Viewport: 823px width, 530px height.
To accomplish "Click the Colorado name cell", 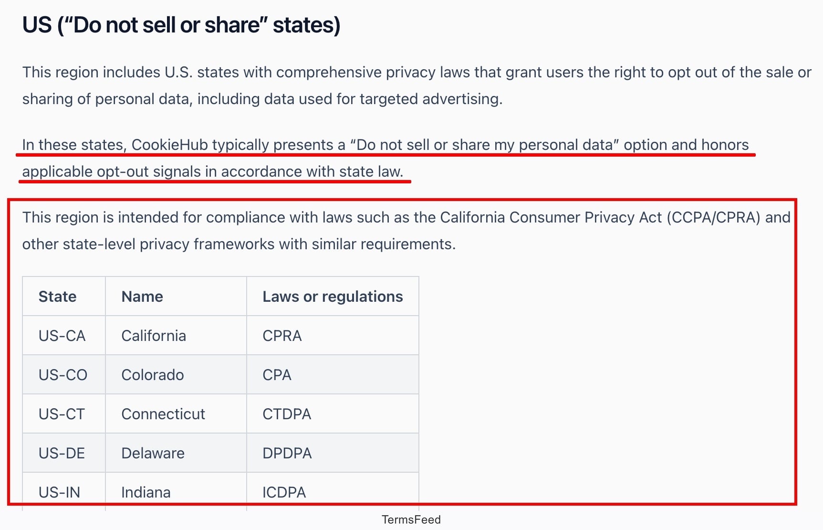I will click(x=176, y=374).
